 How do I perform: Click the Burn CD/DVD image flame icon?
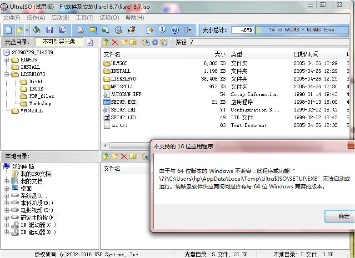point(131,30)
